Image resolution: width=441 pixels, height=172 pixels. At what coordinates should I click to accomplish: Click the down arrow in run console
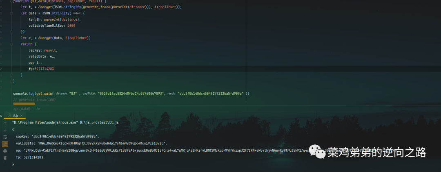point(5,130)
